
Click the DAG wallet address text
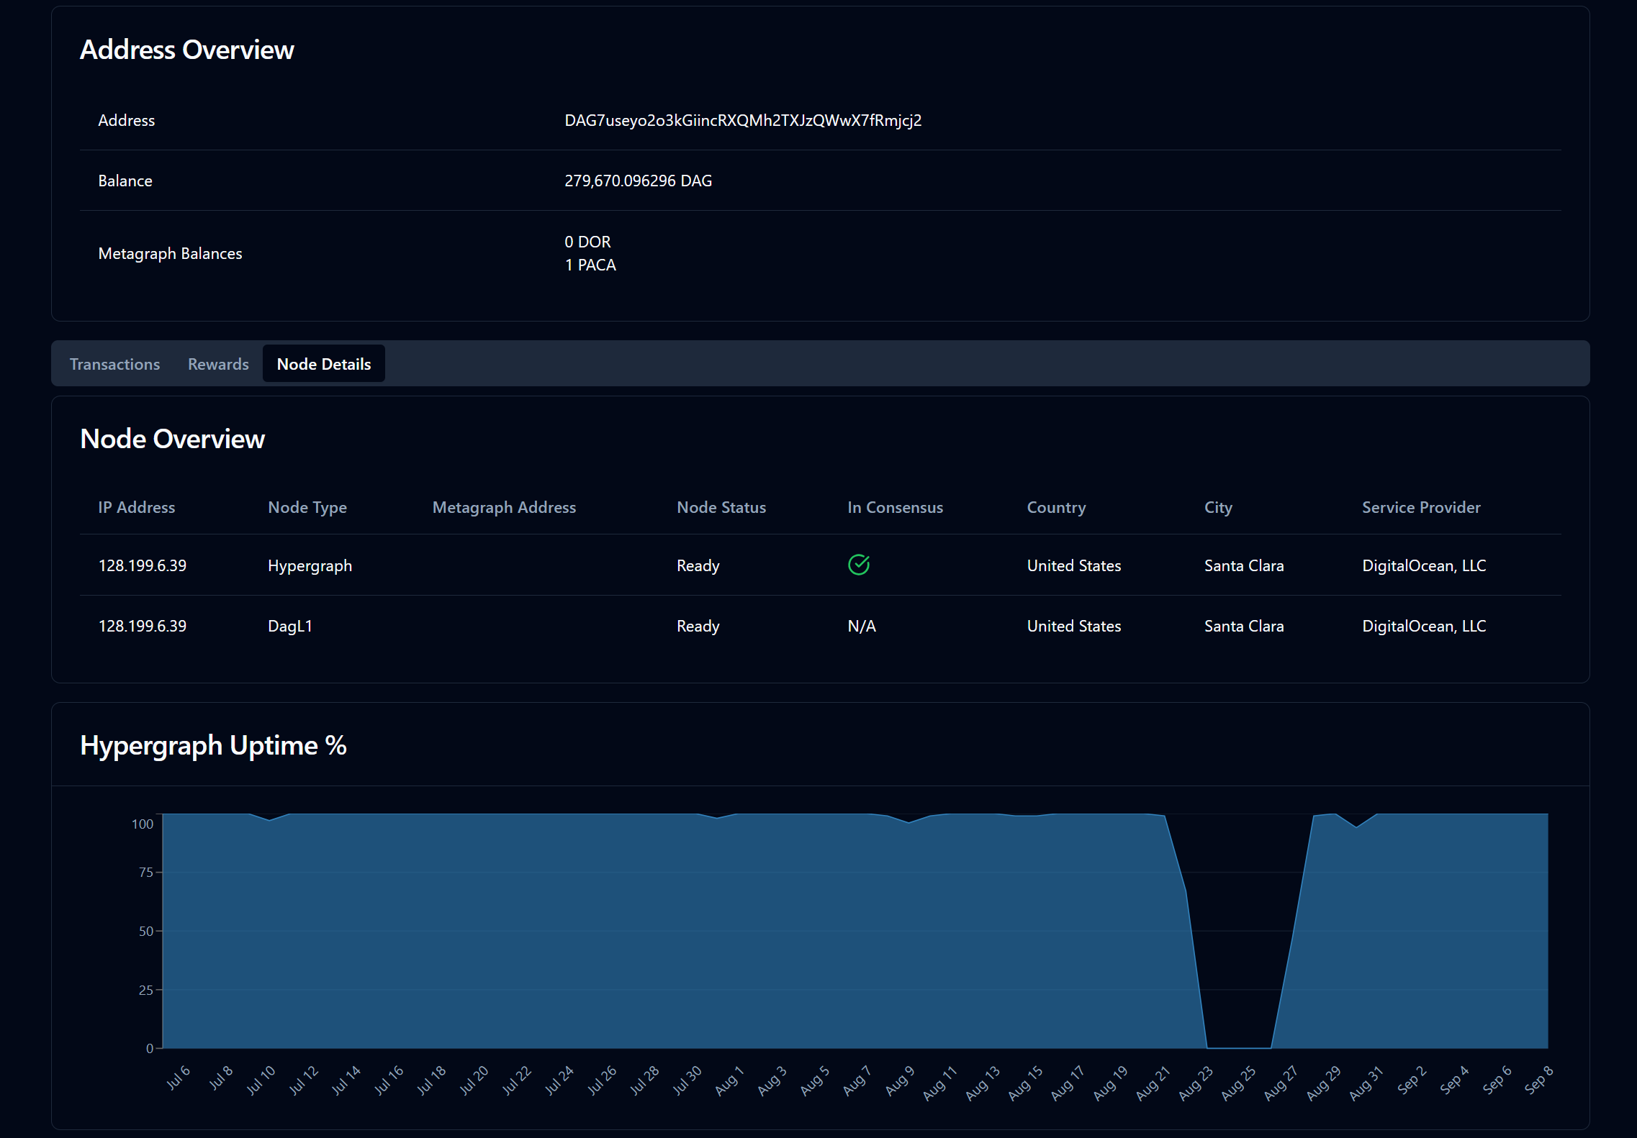742,120
